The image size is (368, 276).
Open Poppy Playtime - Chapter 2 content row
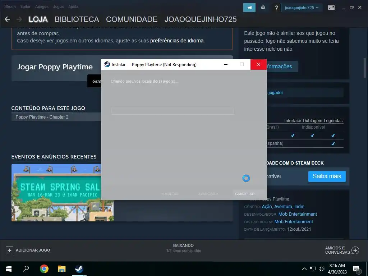[56, 117]
